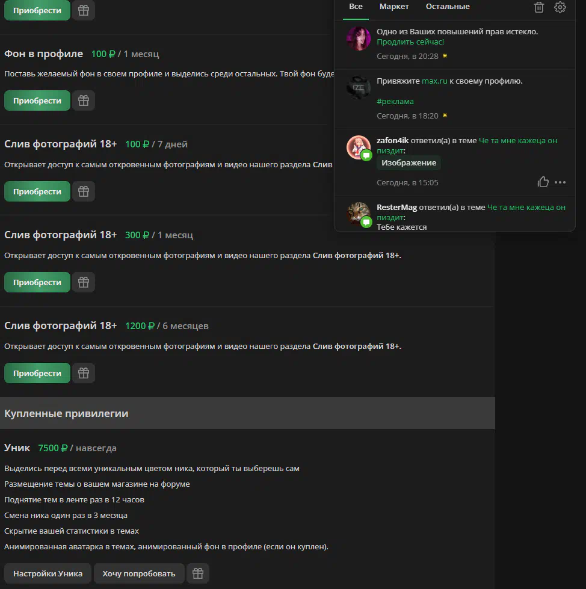Screen dimensions: 586x589
Task: Follow the Продлить сейчас! link
Action: coord(410,42)
